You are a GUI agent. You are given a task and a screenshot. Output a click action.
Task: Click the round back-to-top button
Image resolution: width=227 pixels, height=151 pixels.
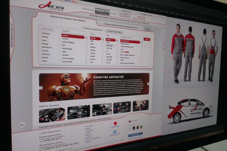(22, 125)
